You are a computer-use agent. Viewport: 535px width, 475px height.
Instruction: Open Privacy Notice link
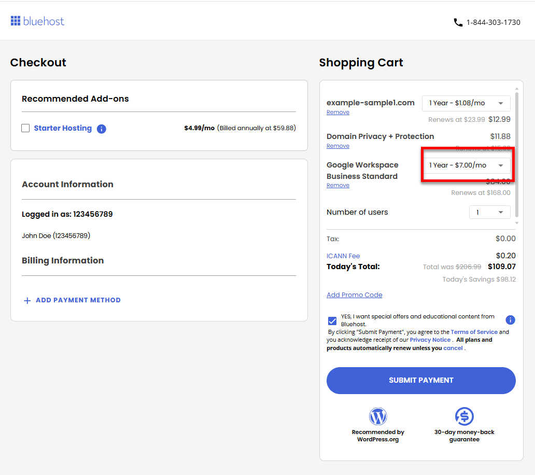pos(430,340)
